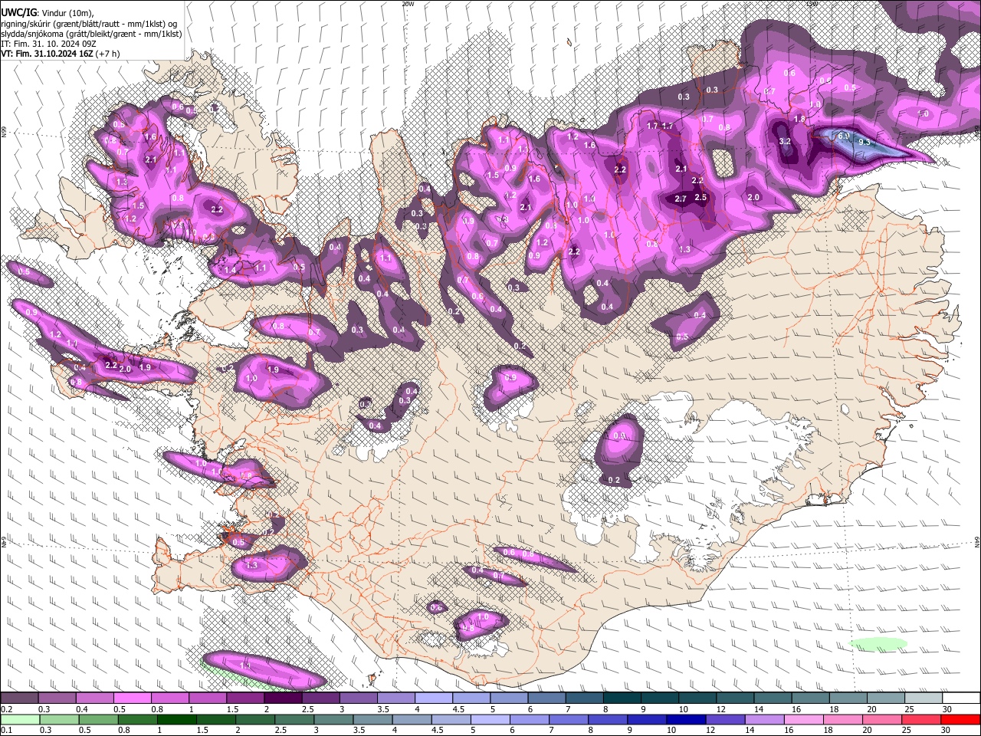Click the grey-green rain-scale swatch labeled 3
Screen dimensions: 981x736
[333, 719]
